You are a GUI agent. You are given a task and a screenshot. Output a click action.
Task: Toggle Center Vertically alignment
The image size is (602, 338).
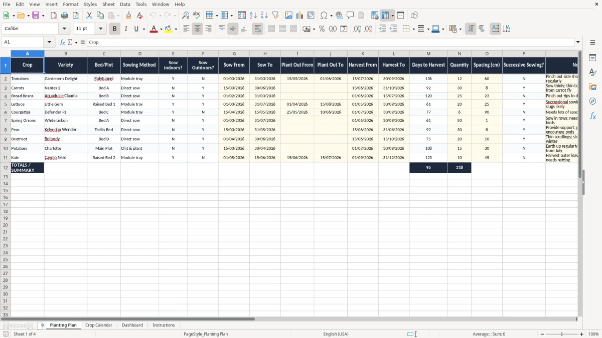(x=233, y=29)
